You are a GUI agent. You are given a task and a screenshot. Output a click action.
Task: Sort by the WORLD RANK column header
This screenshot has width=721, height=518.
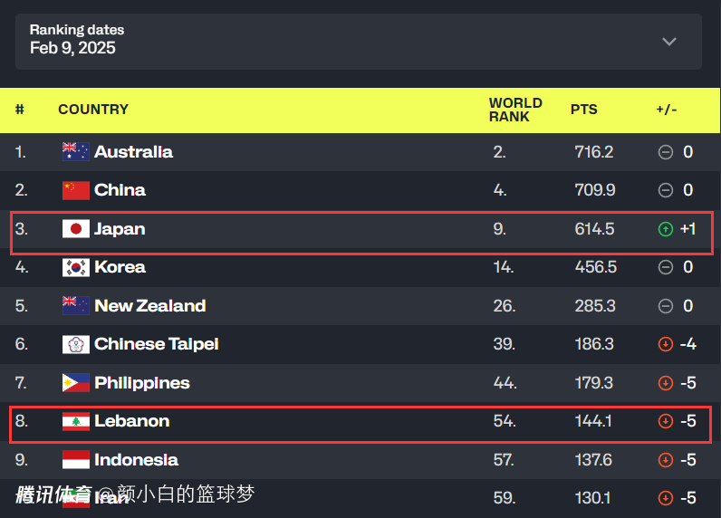tap(515, 110)
